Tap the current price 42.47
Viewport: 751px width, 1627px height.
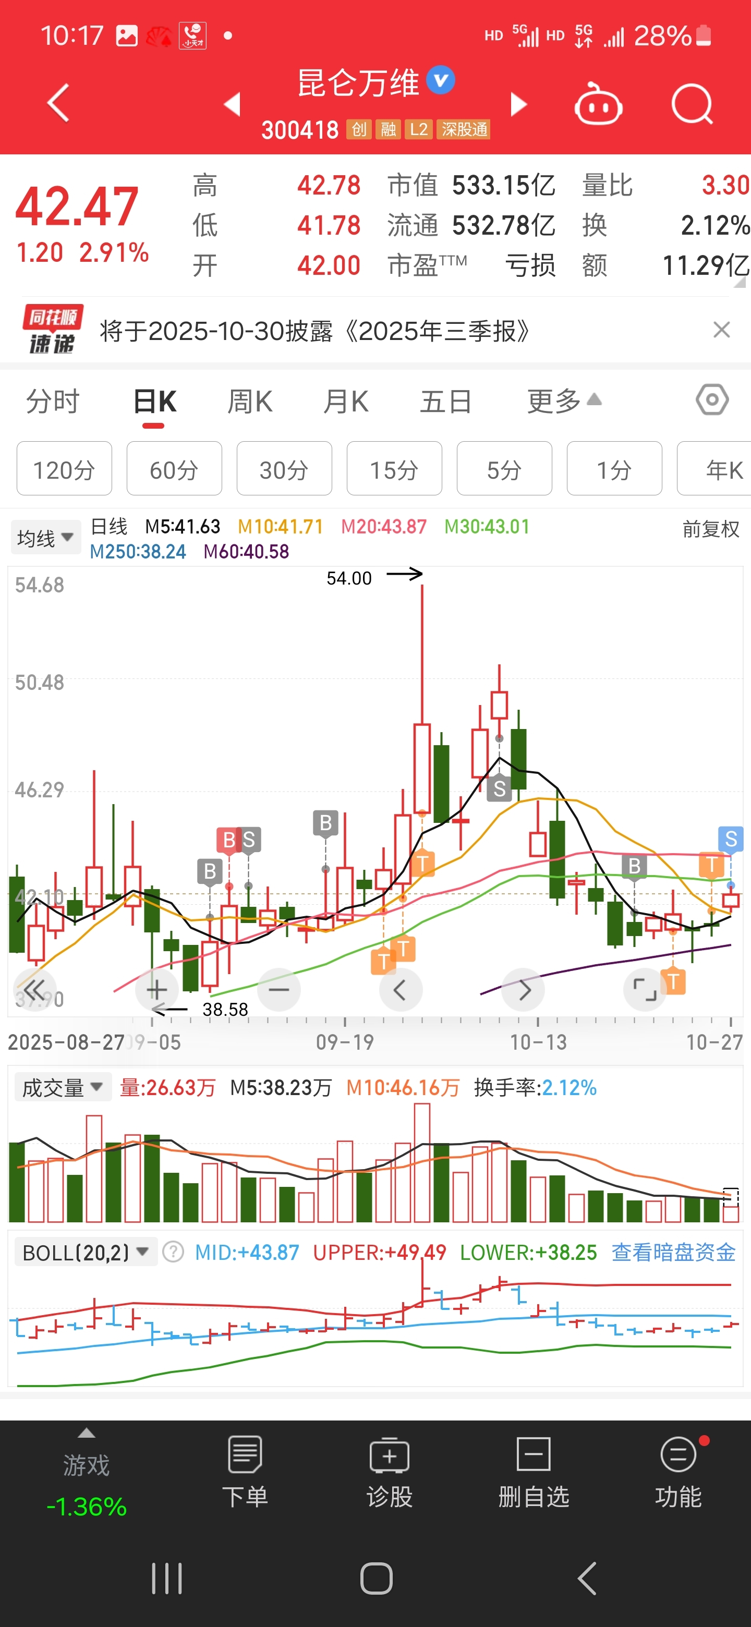coord(77,206)
